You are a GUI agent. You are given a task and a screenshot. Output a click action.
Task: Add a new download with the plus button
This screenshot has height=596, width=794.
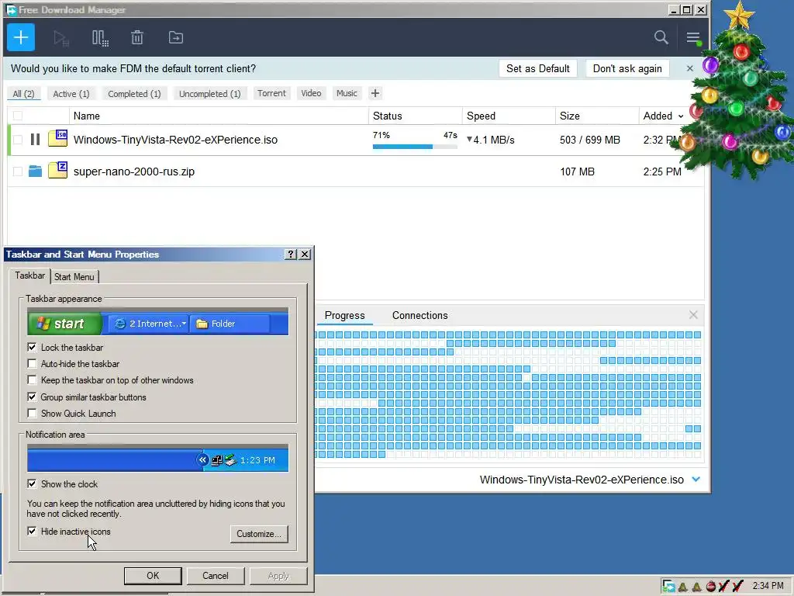[x=21, y=37]
